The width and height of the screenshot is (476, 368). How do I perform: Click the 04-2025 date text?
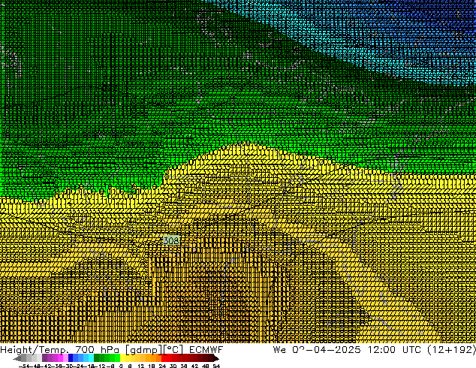click(337, 350)
